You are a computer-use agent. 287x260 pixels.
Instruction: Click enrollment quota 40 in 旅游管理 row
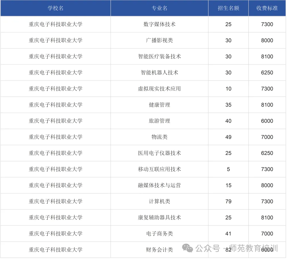tap(228, 121)
